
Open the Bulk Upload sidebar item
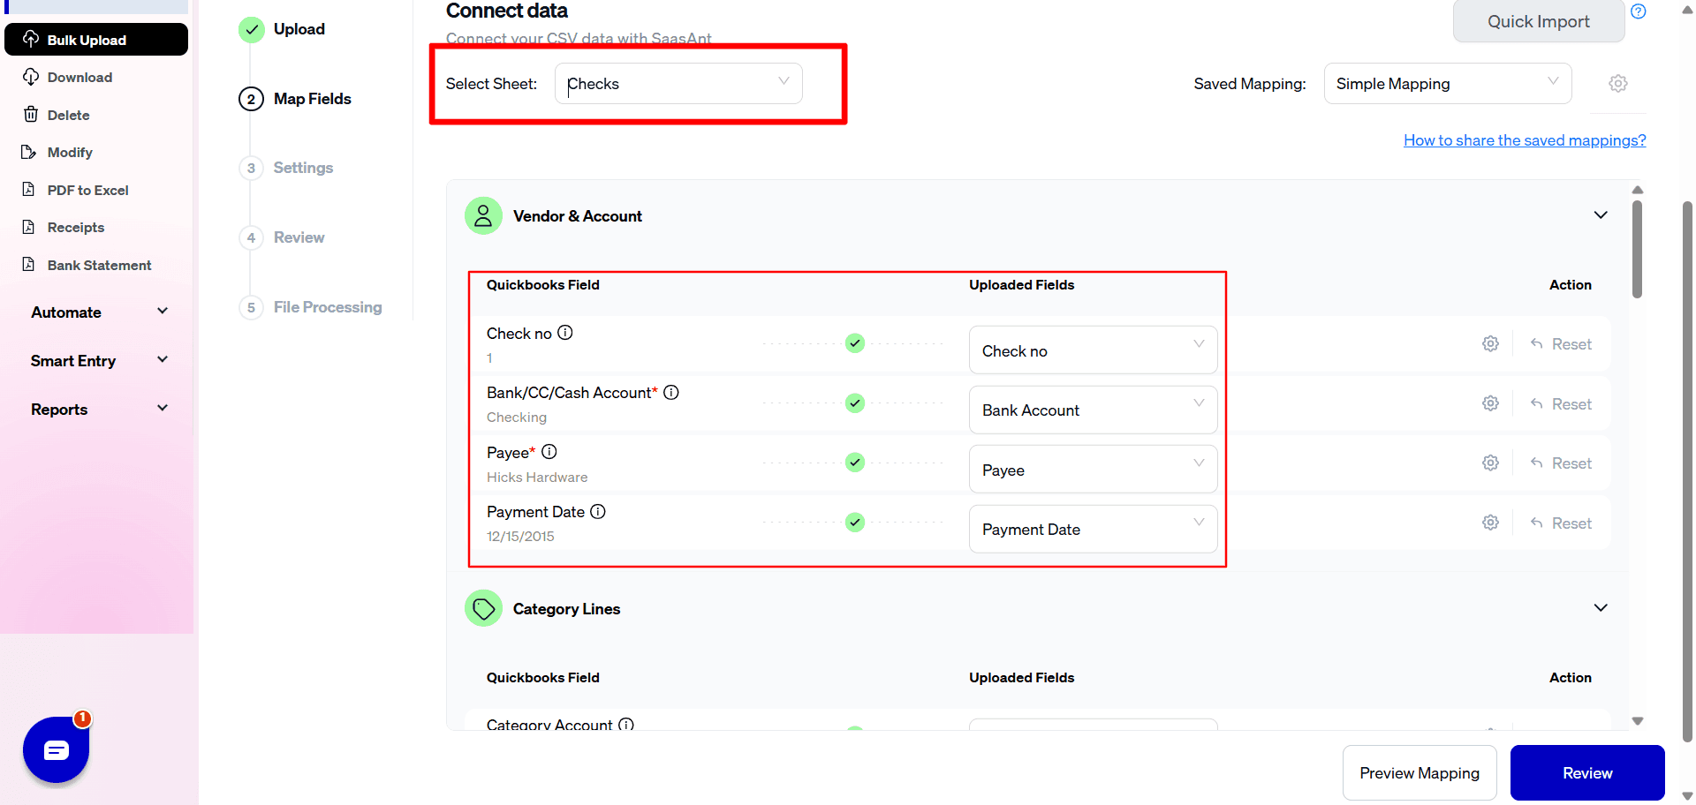tap(96, 40)
